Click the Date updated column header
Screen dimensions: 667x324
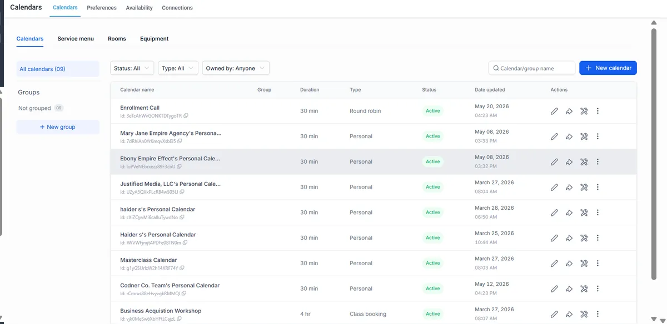pos(490,90)
